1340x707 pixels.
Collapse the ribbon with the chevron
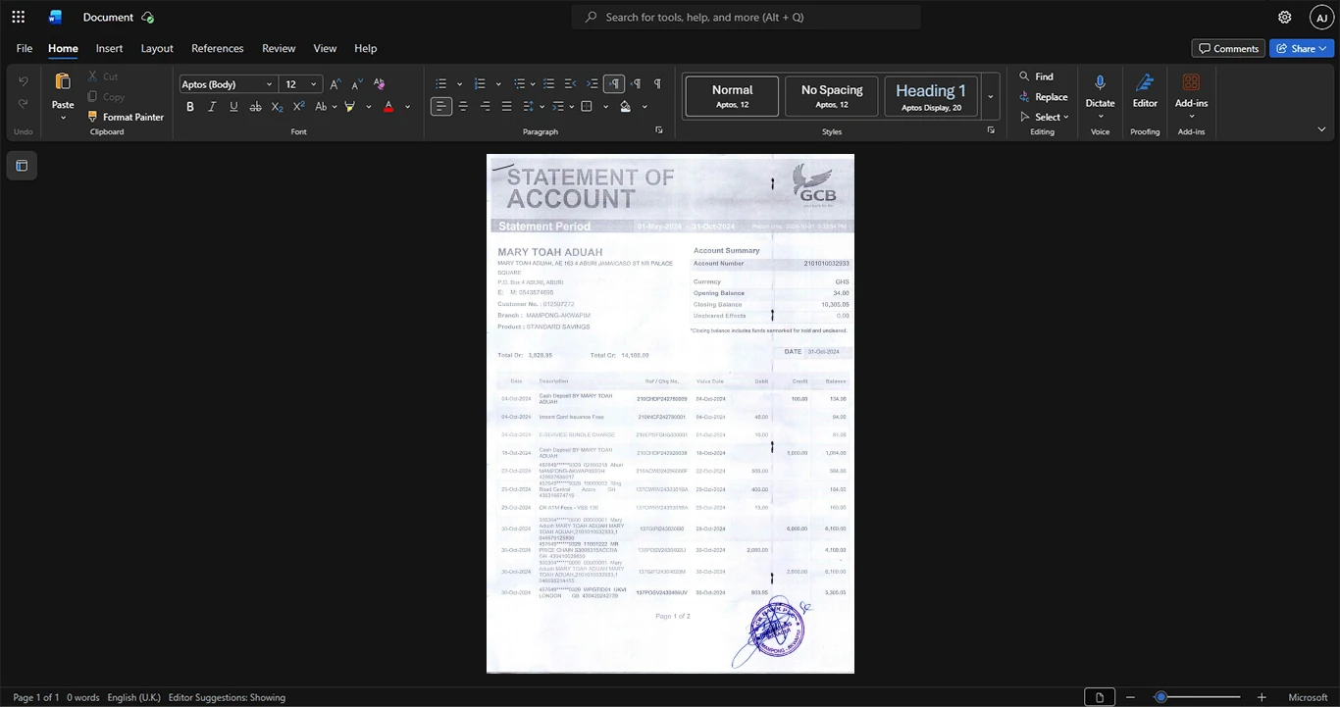tap(1321, 129)
